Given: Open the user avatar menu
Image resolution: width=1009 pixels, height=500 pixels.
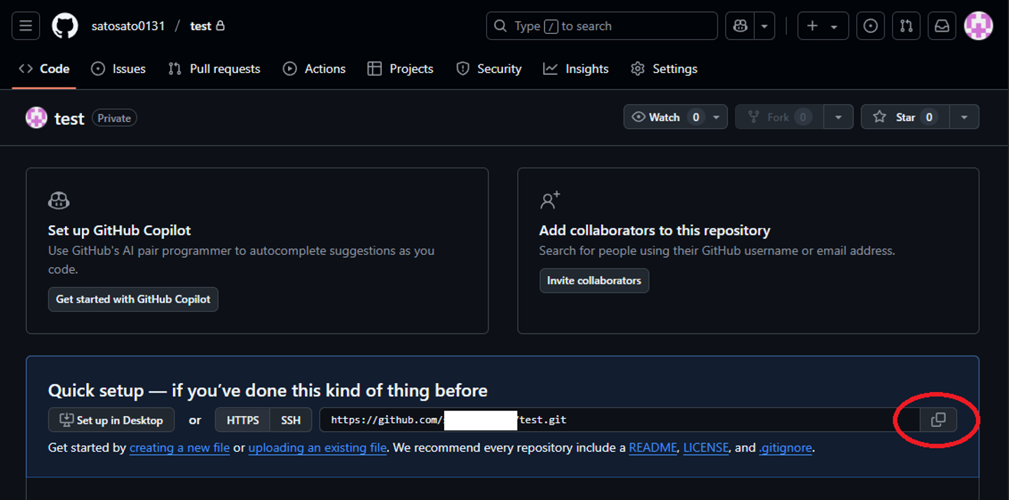Looking at the screenshot, I should pos(978,26).
